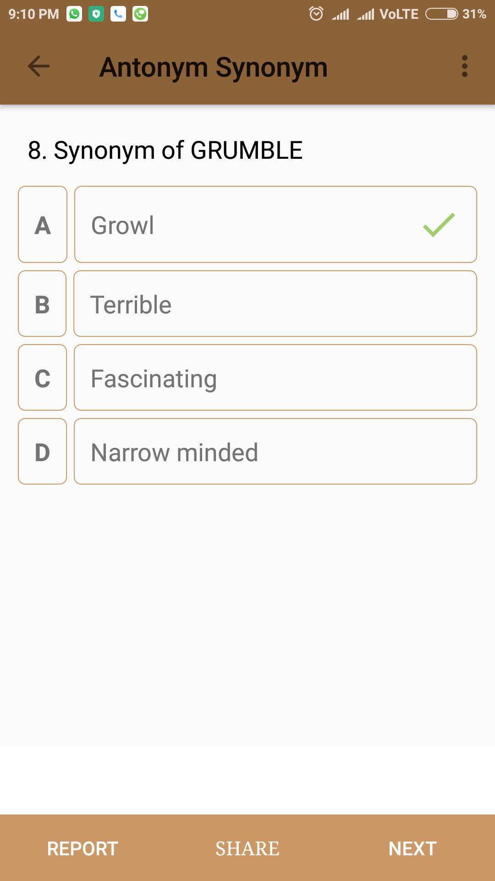495x881 pixels.
Task: Tap the SHARE button
Action: pyautogui.click(x=247, y=848)
